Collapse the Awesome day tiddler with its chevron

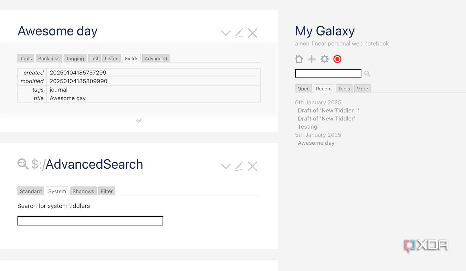coord(226,33)
